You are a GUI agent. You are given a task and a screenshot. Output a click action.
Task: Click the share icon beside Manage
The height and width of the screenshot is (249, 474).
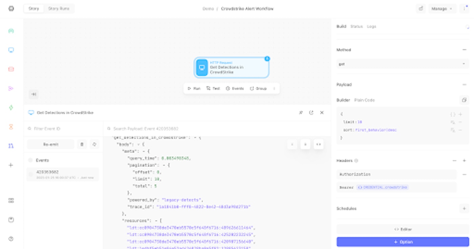click(421, 8)
